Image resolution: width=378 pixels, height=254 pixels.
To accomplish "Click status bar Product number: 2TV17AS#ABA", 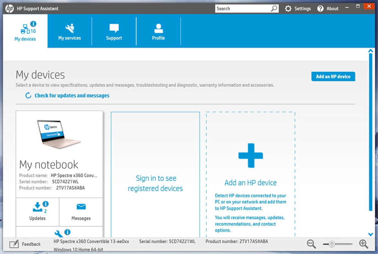I will coord(237,241).
